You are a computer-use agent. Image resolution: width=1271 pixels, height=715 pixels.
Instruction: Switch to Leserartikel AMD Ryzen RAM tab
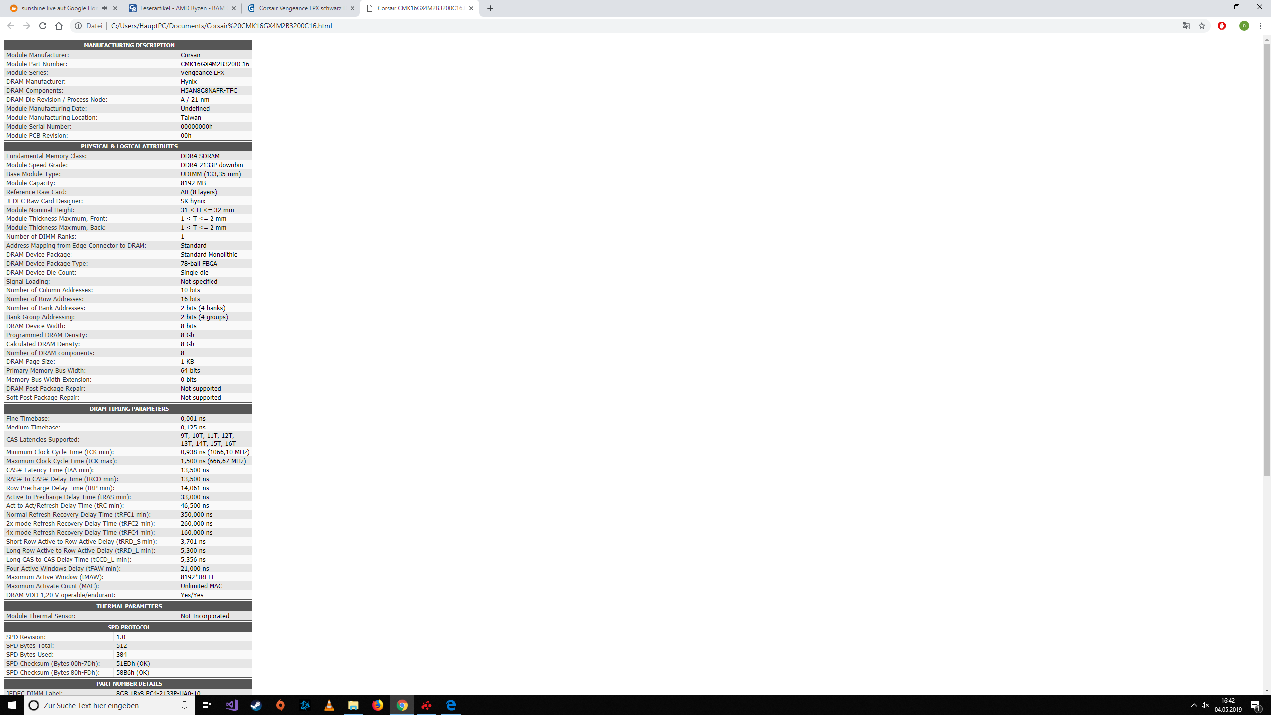pyautogui.click(x=182, y=8)
